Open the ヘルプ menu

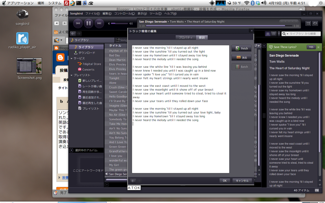point(170,13)
